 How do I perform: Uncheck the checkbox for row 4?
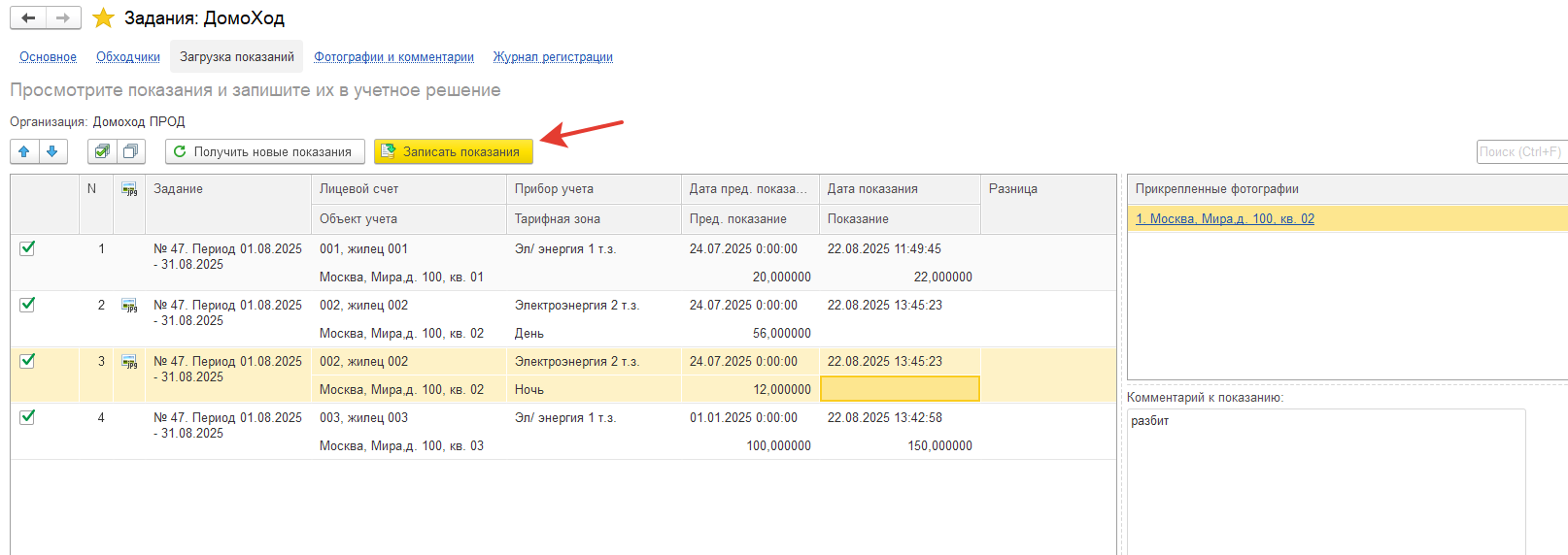pos(27,417)
